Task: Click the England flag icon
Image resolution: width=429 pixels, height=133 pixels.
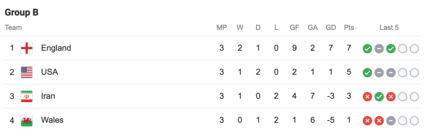Action: pos(27,48)
